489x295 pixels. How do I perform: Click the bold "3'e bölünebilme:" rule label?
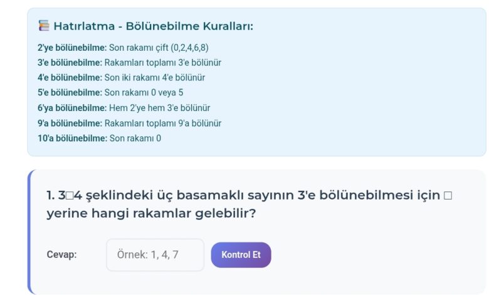point(70,63)
